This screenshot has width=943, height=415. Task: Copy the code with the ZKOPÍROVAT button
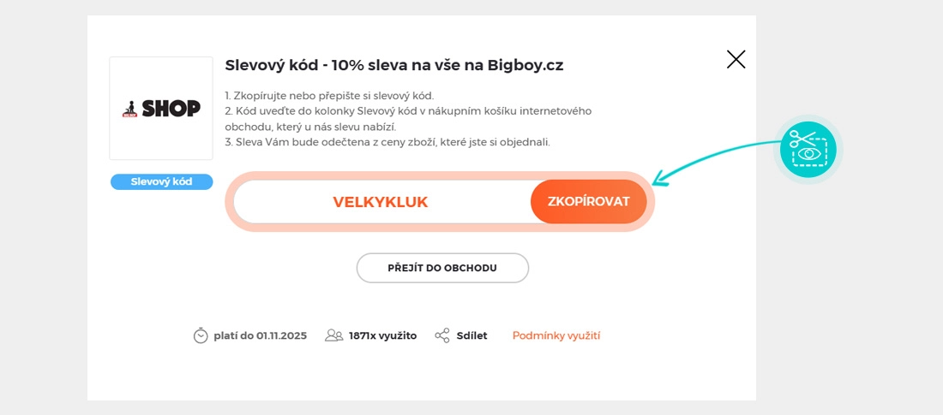coord(588,202)
